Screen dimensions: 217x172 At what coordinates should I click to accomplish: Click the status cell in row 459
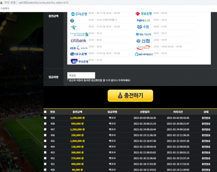206,118
